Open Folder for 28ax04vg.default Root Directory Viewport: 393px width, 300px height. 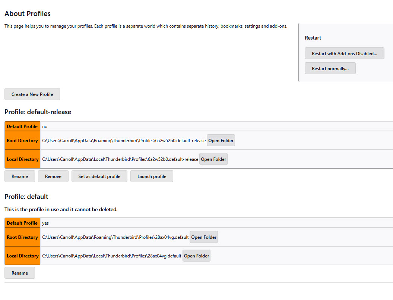tap(204, 237)
